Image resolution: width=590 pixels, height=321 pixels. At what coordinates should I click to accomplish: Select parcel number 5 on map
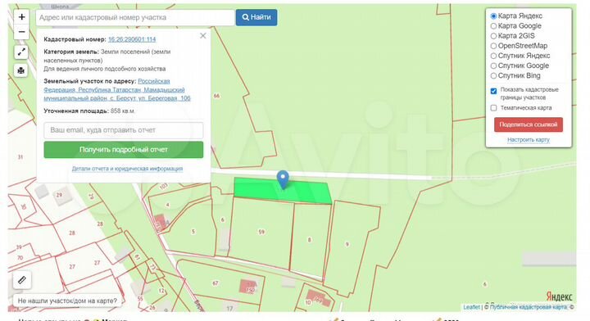(x=193, y=232)
